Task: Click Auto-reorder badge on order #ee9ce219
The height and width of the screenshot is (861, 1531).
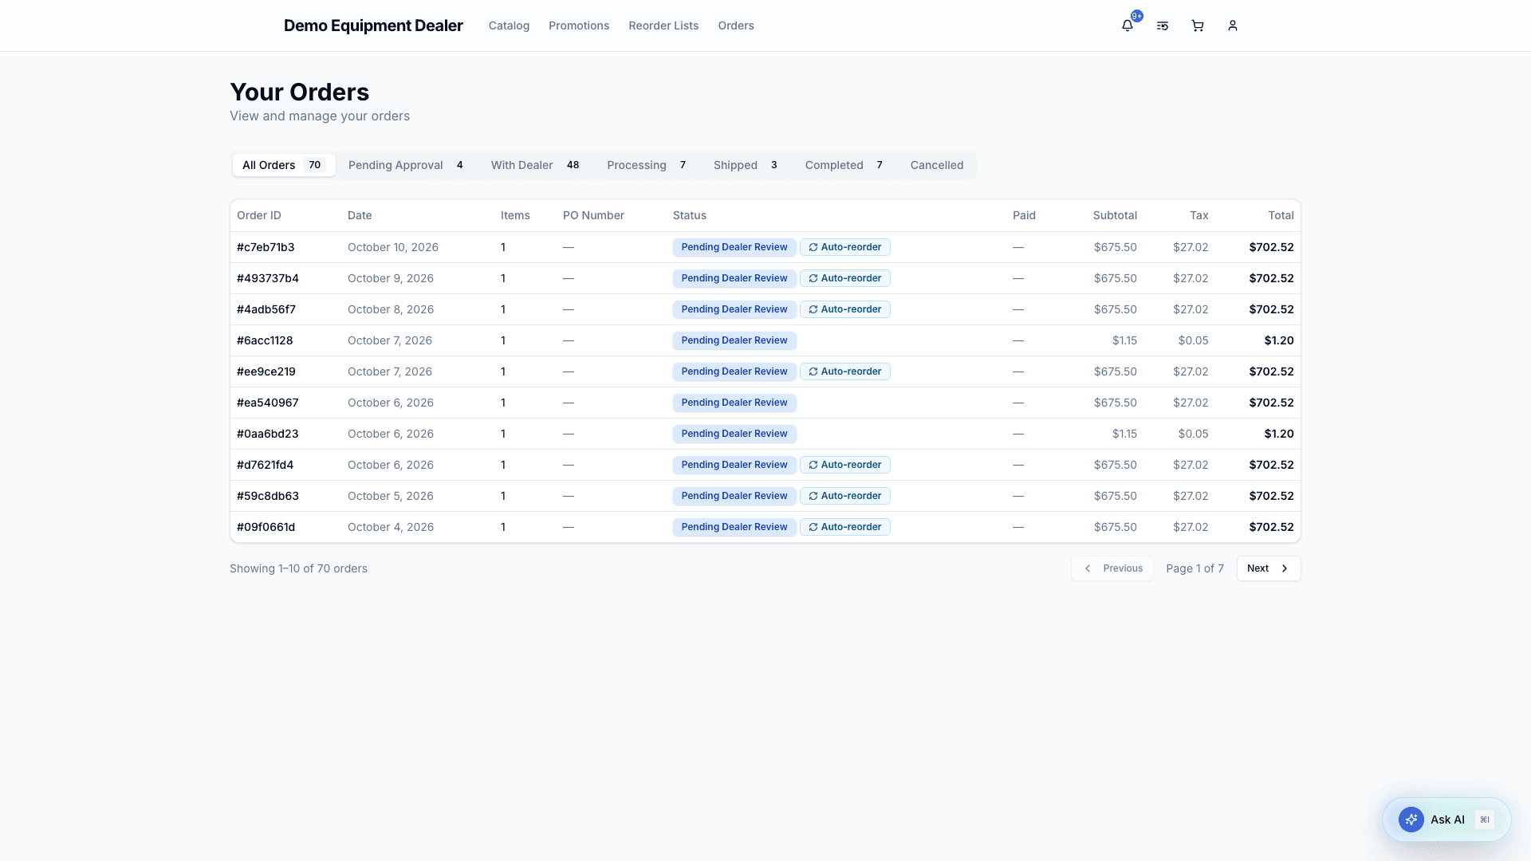Action: tap(845, 372)
